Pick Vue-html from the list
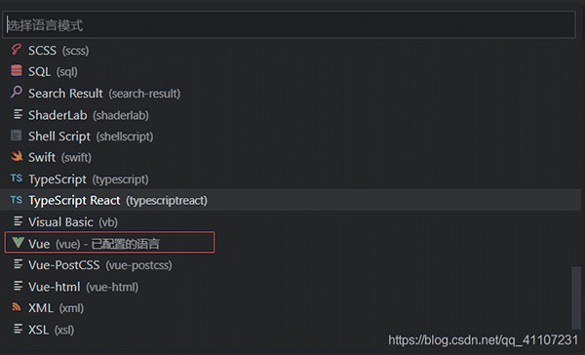585x355 pixels. 291,287
